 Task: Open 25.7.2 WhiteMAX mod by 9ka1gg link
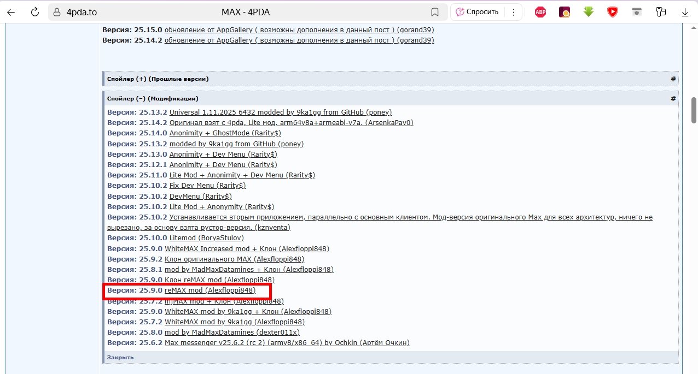235,322
